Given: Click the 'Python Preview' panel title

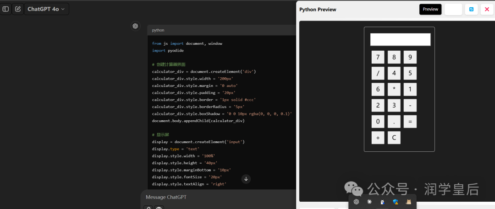Looking at the screenshot, I should coord(318,10).
